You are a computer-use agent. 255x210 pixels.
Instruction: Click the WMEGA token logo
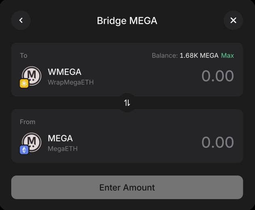coord(32,76)
